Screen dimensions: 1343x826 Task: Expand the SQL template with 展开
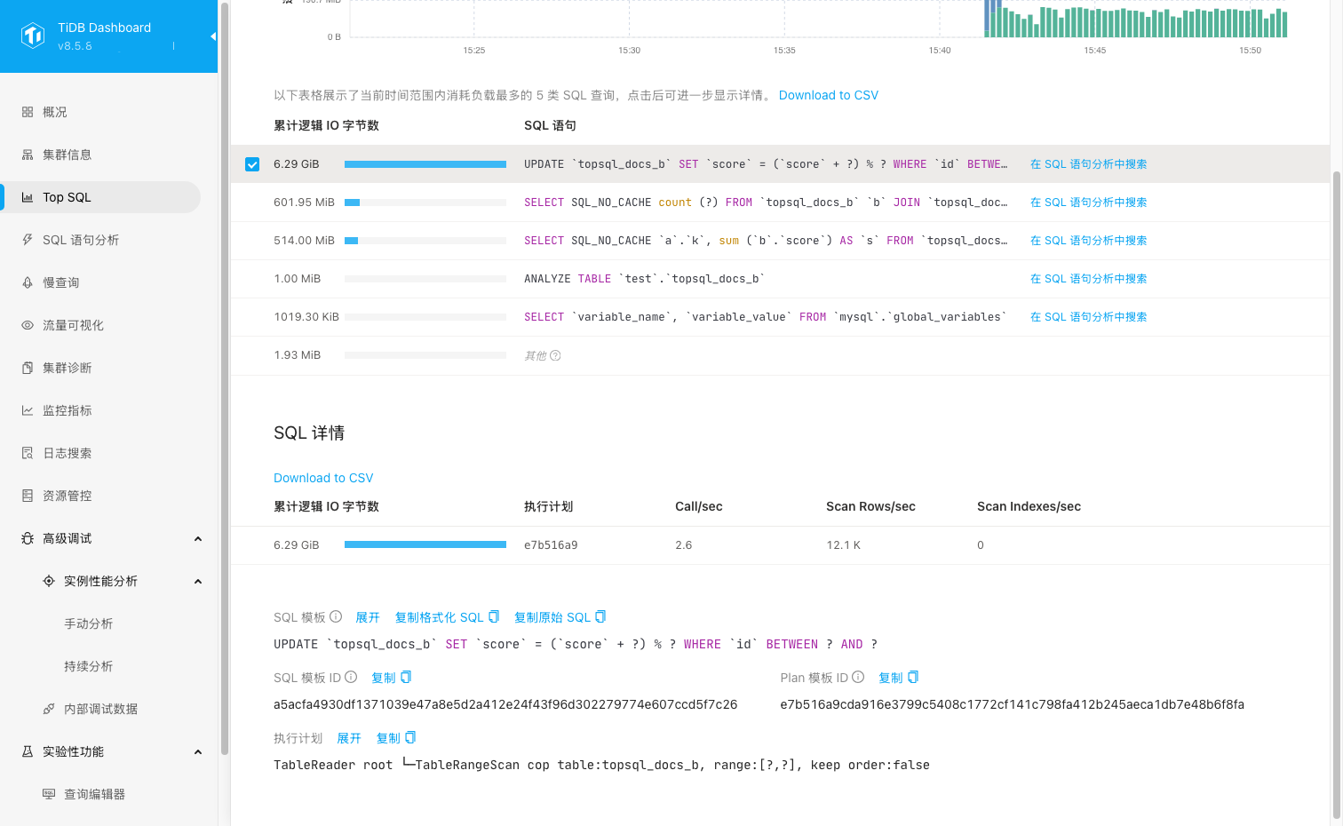pyautogui.click(x=367, y=617)
